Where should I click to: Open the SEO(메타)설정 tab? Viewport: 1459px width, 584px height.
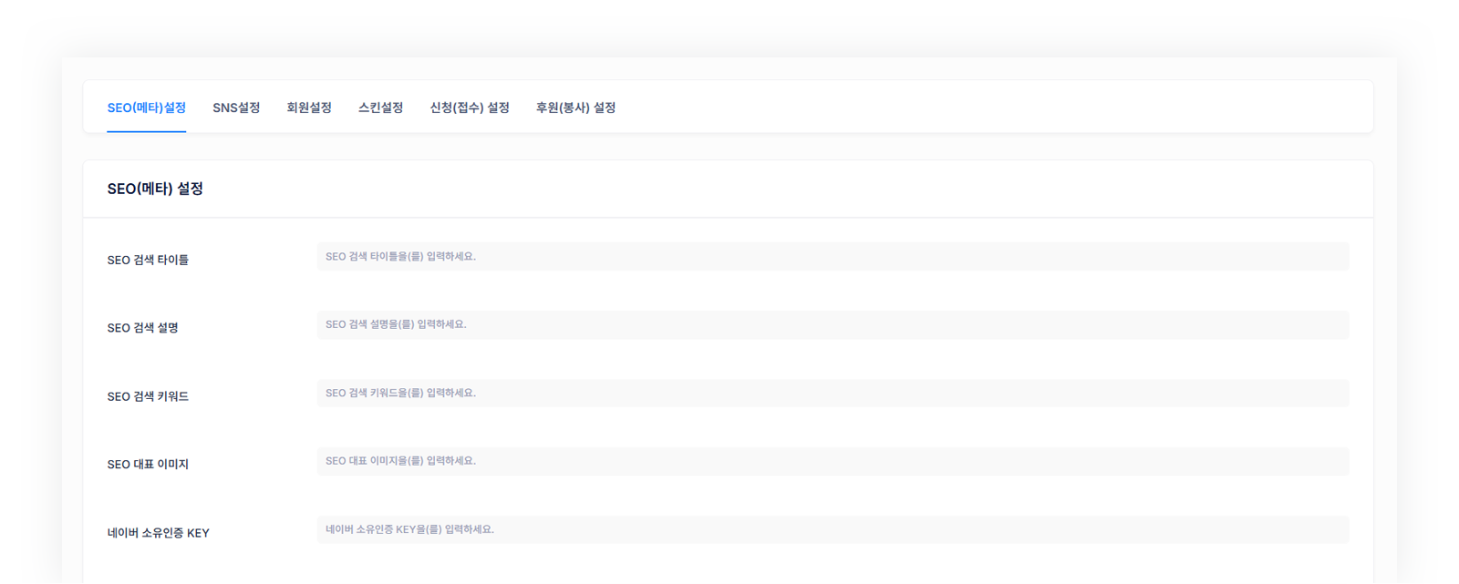click(x=146, y=108)
